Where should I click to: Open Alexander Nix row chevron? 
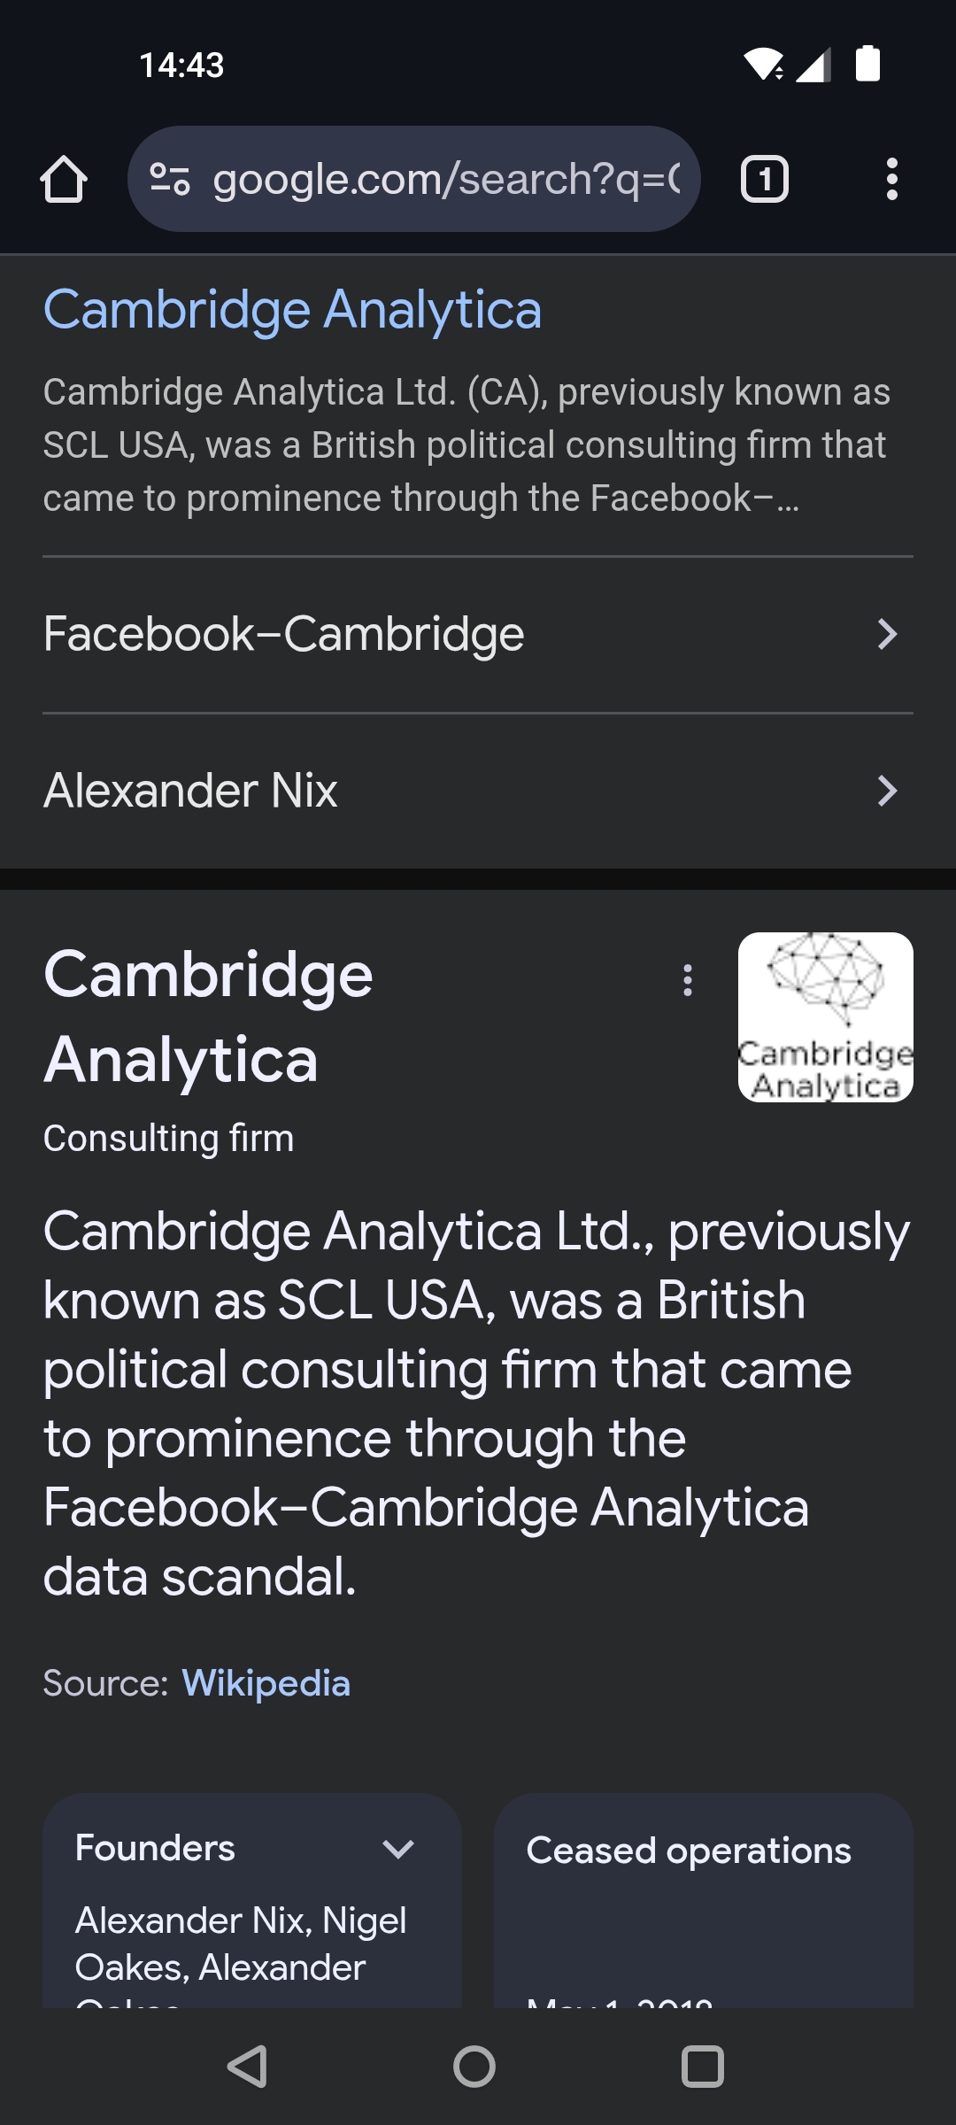887,791
